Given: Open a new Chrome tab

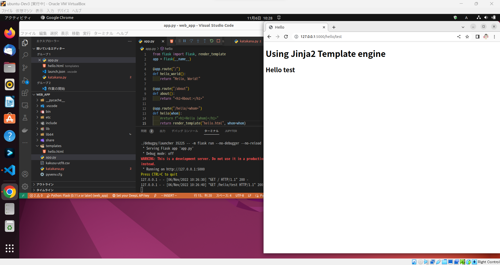Looking at the screenshot, I should click(x=334, y=27).
